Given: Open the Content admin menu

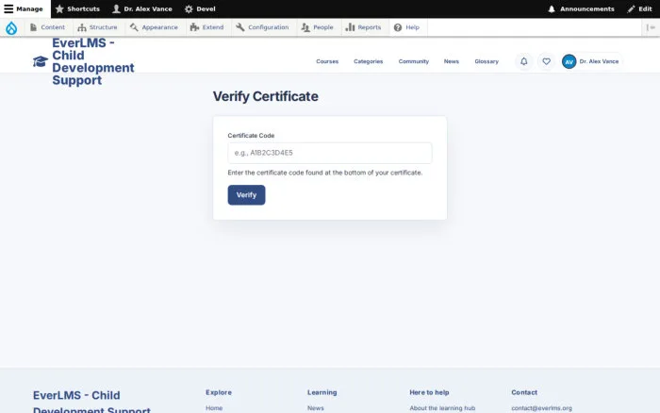Looking at the screenshot, I should 47,27.
